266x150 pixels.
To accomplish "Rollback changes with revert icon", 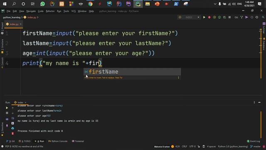I will pyautogui.click(x=257, y=17).
